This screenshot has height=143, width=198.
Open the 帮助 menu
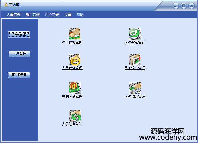pos(80,15)
